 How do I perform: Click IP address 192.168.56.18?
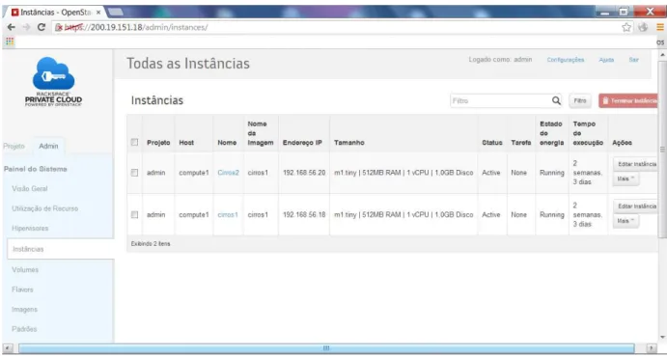tap(304, 214)
